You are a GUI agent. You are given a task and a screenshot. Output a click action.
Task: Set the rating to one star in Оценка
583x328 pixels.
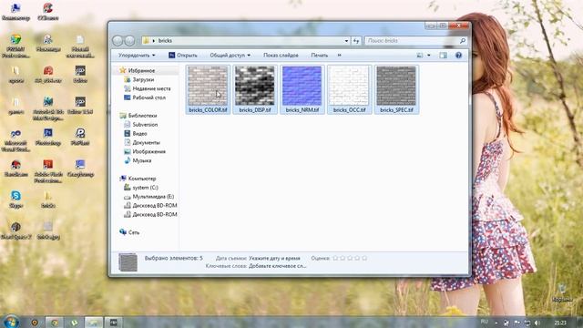(335, 258)
